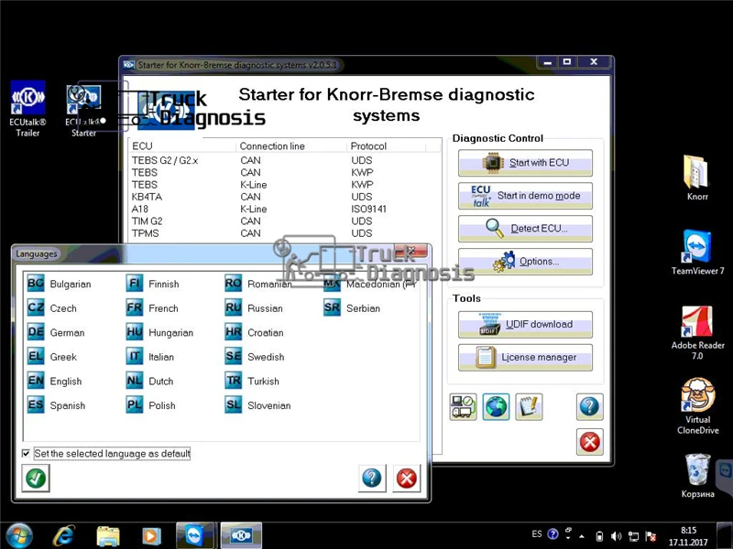Pick French FR language icon

coord(135,307)
